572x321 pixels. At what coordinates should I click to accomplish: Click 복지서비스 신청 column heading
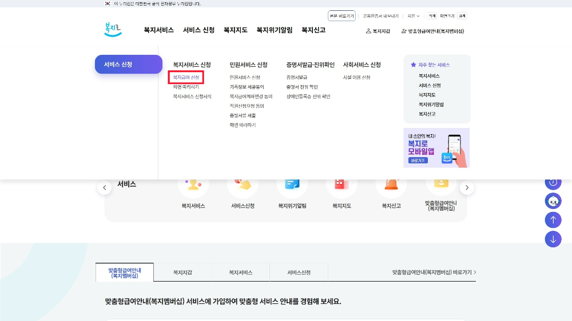tap(192, 65)
